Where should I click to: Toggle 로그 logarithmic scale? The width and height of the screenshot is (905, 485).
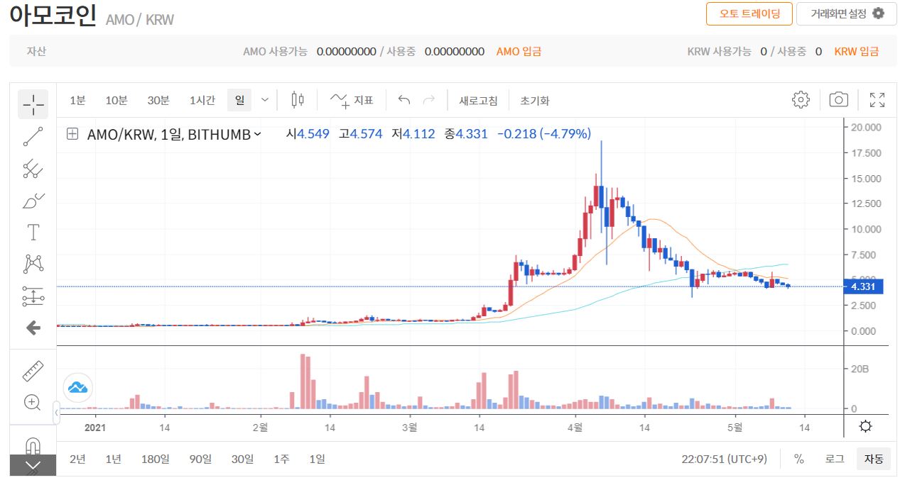(835, 459)
